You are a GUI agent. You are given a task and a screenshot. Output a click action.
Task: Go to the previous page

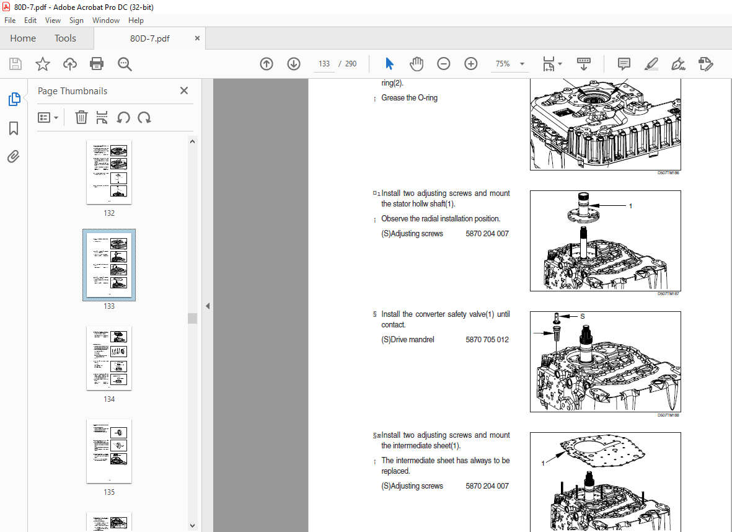click(x=267, y=64)
